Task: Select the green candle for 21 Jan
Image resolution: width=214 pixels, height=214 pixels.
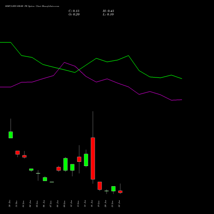Action: click(113, 189)
